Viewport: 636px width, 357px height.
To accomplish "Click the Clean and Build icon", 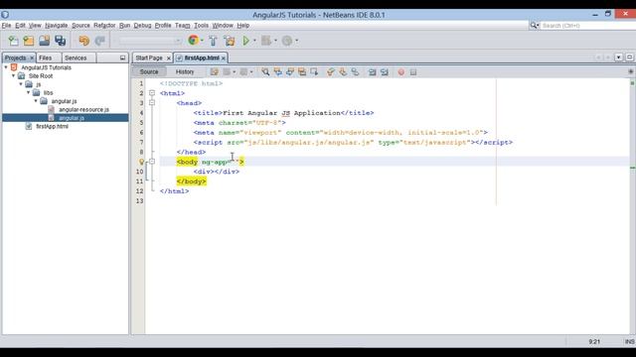I will click(230, 41).
